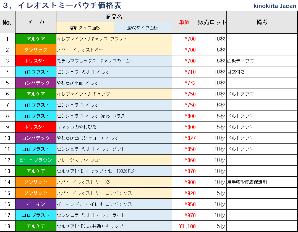Screen dimensions: 298x232
Task: Click the ダンサック maker cell in row 15
Action: point(36,193)
